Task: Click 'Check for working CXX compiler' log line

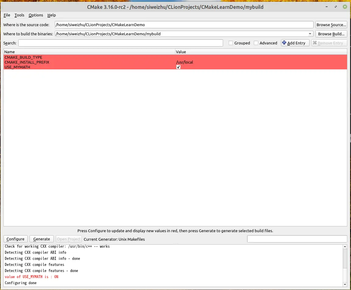Action: (57, 246)
